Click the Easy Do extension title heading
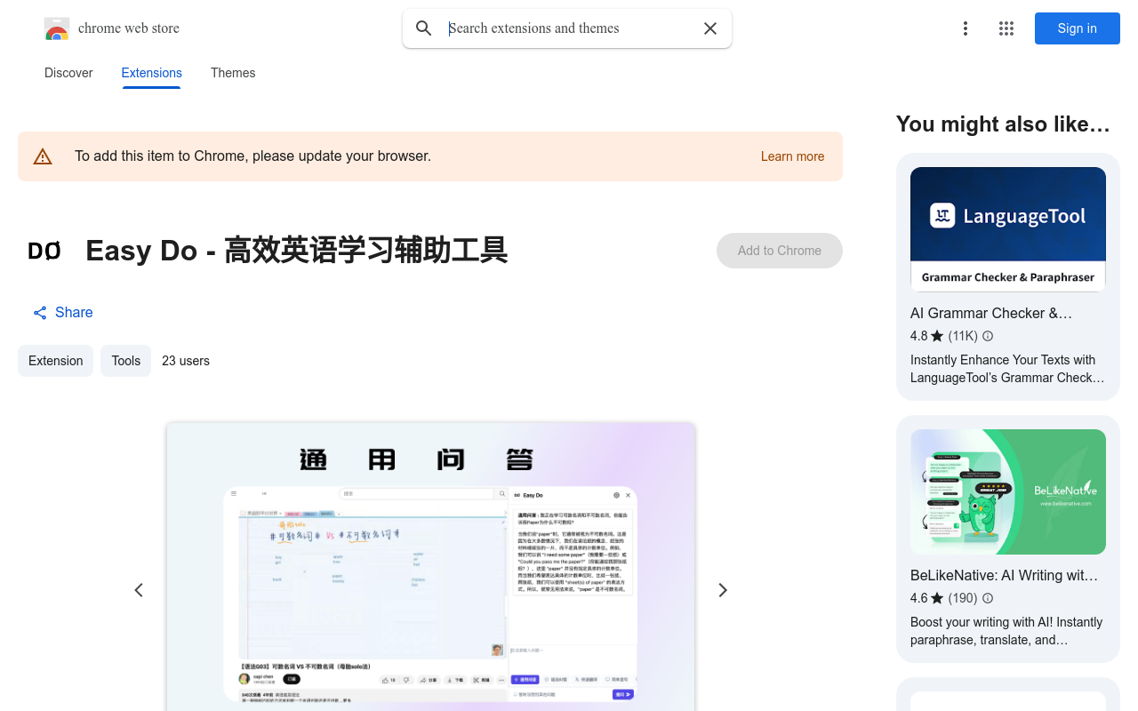Image resolution: width=1138 pixels, height=711 pixels. point(297,251)
